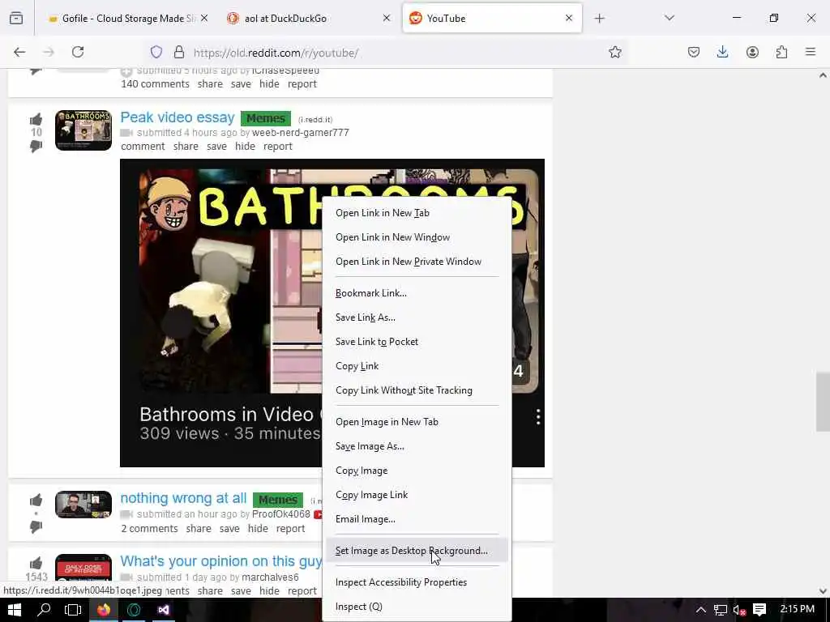Show hidden tray icons chevron

click(701, 611)
